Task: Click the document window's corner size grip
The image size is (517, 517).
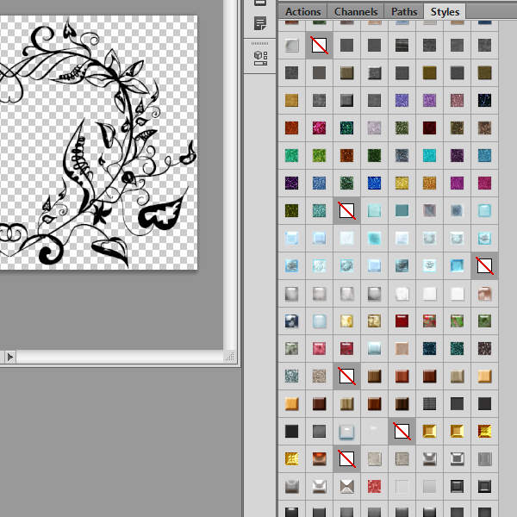Action: coord(230,357)
